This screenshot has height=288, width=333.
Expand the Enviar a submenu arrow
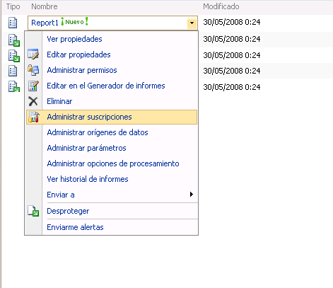pos(192,195)
